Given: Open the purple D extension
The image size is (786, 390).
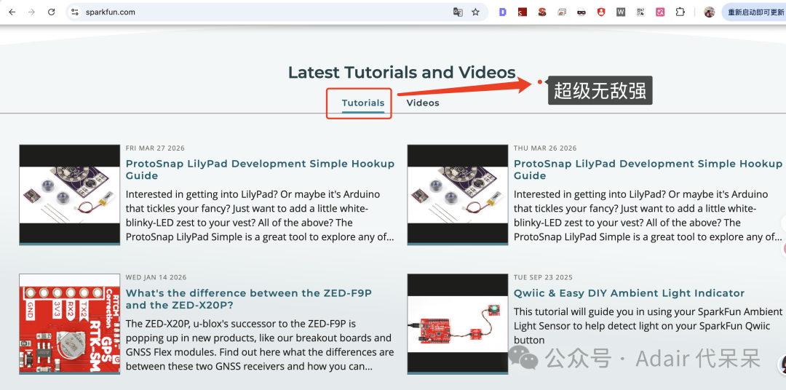Looking at the screenshot, I should (x=502, y=12).
